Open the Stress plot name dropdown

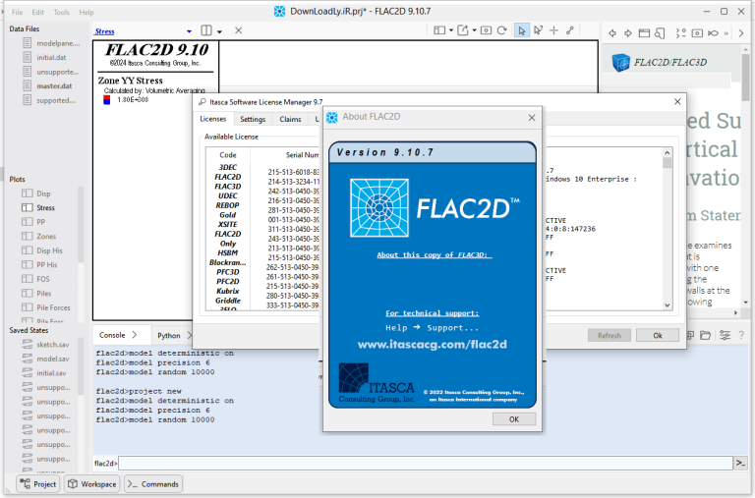(x=189, y=31)
